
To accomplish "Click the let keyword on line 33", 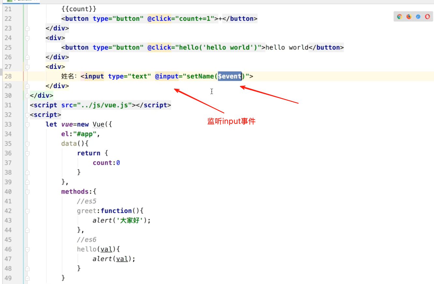I will point(51,124).
